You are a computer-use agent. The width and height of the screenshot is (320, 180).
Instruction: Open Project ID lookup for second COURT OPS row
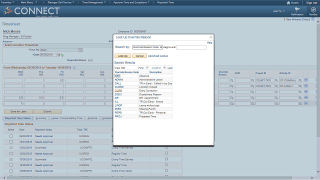(x=276, y=86)
